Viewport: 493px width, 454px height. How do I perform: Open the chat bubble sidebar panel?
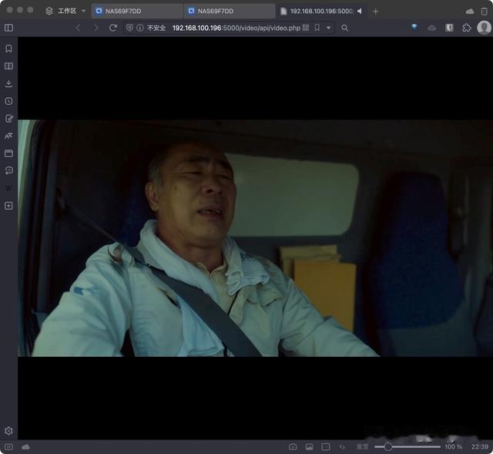pos(8,171)
